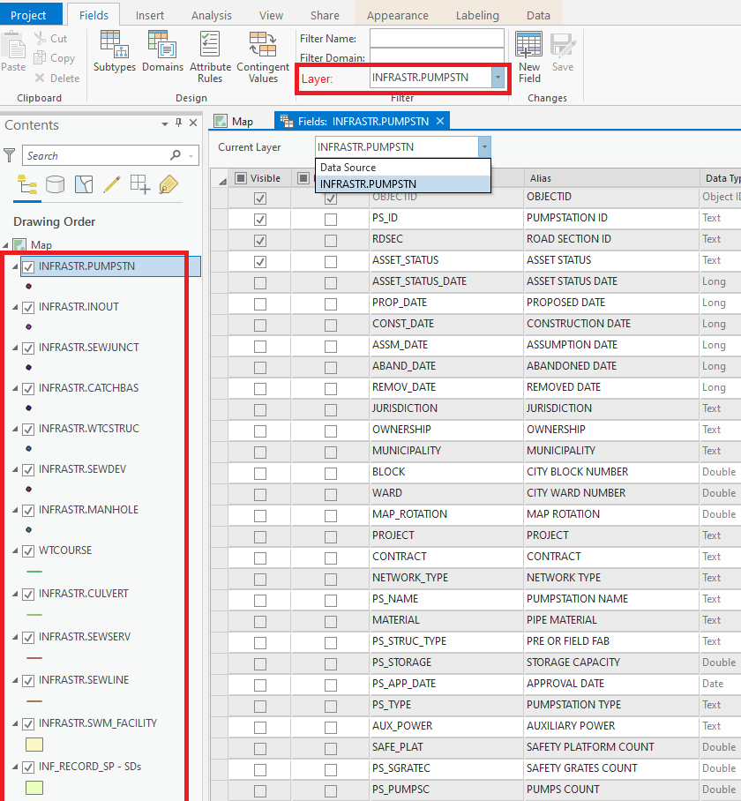
Task: Add a New Field
Action: [x=529, y=56]
